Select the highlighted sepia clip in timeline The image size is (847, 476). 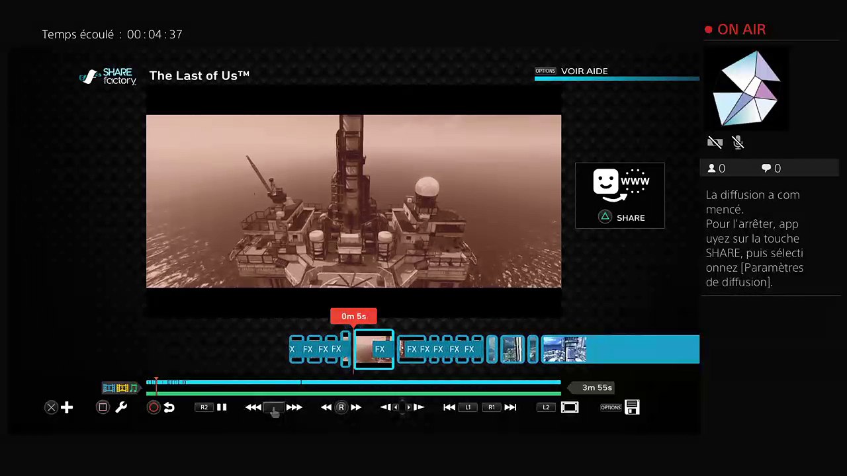[374, 349]
